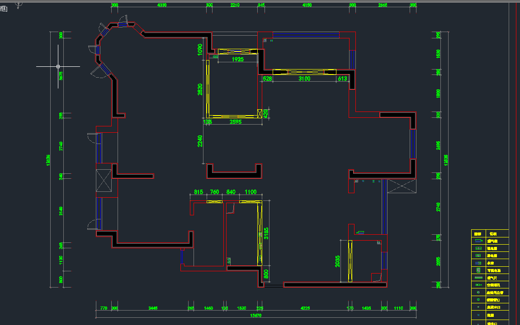This screenshot has height=325, width=520.
Task: Click the 1460 dimension text
Action: pos(208,308)
